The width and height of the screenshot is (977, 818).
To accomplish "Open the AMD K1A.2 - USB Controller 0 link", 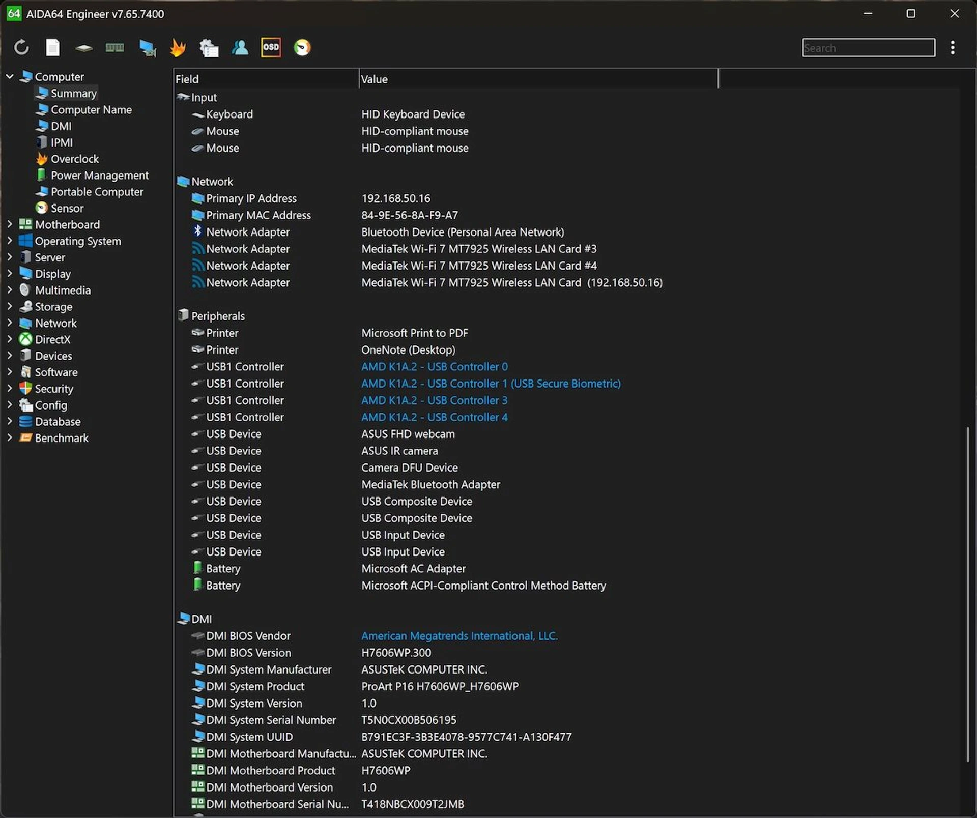I will tap(434, 366).
